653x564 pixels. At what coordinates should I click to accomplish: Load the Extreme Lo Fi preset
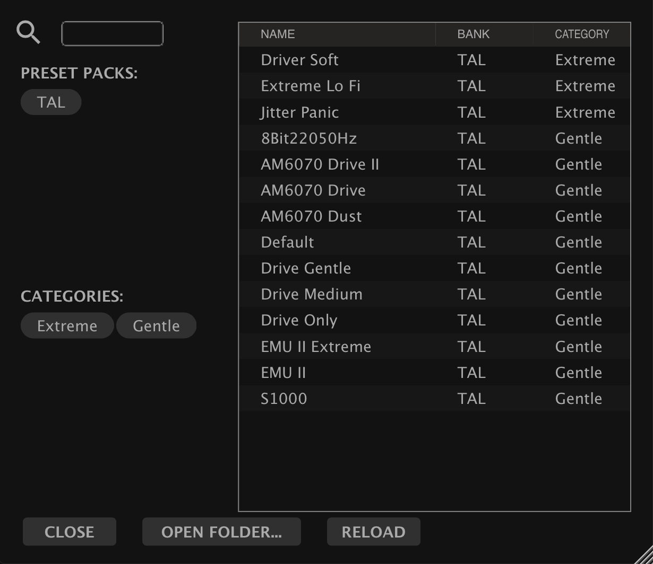311,86
